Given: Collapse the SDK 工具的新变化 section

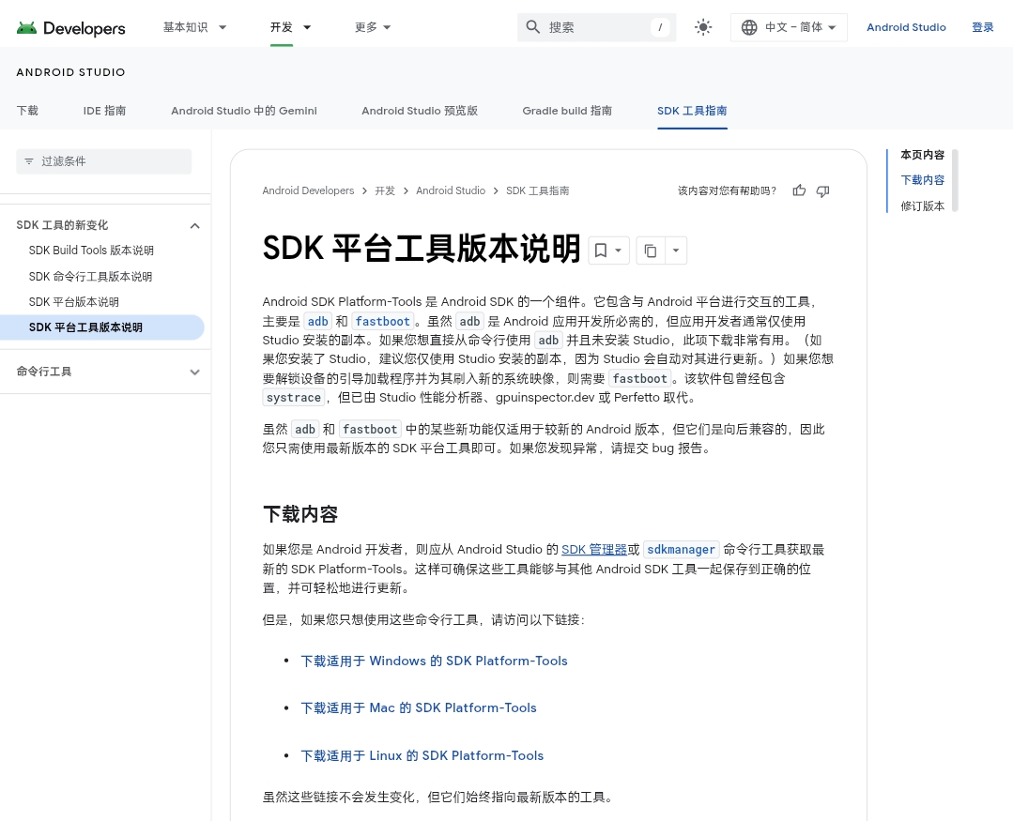Looking at the screenshot, I should click(194, 225).
